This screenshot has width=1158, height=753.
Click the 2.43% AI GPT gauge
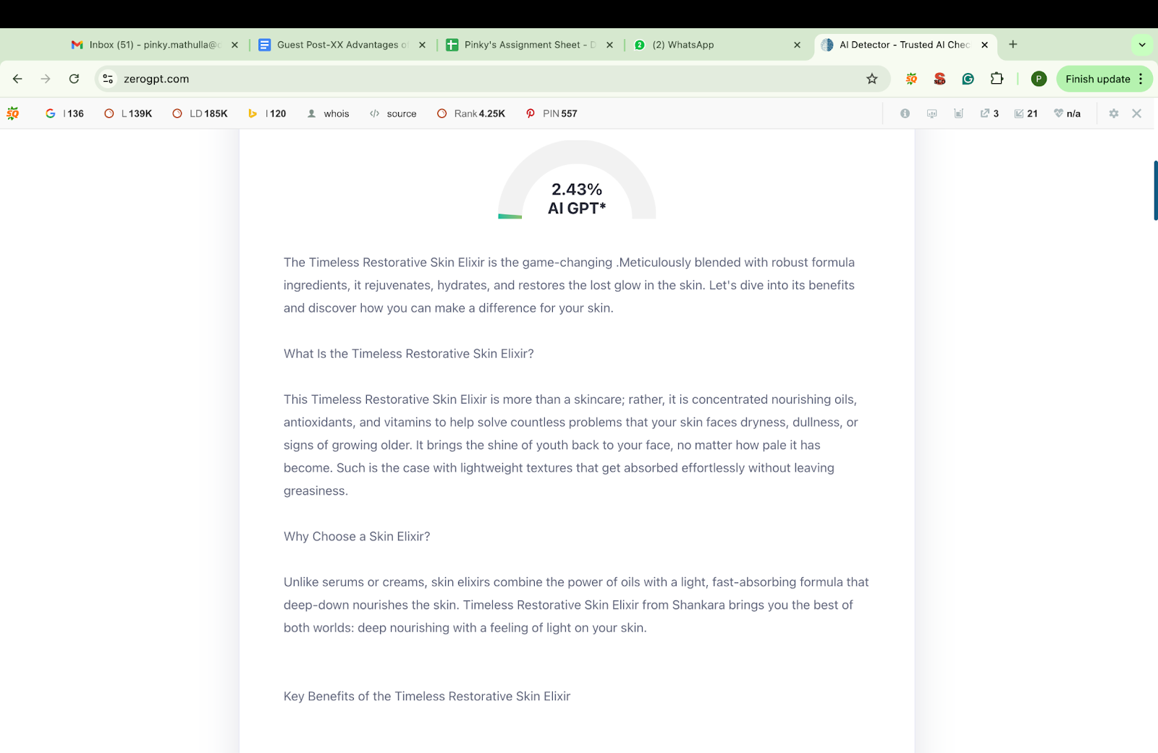click(577, 181)
